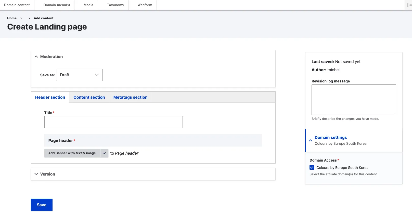Focus the Title input field
This screenshot has height=217, width=412.
(x=113, y=122)
